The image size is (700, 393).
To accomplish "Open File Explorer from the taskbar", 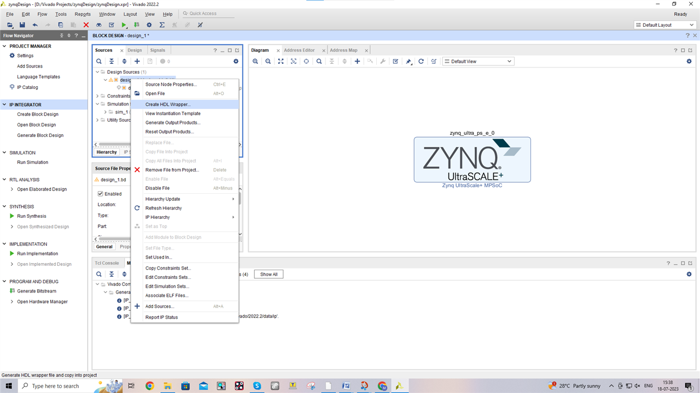I will [167, 386].
